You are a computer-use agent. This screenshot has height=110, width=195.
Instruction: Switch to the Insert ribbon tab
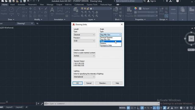tap(12, 5)
